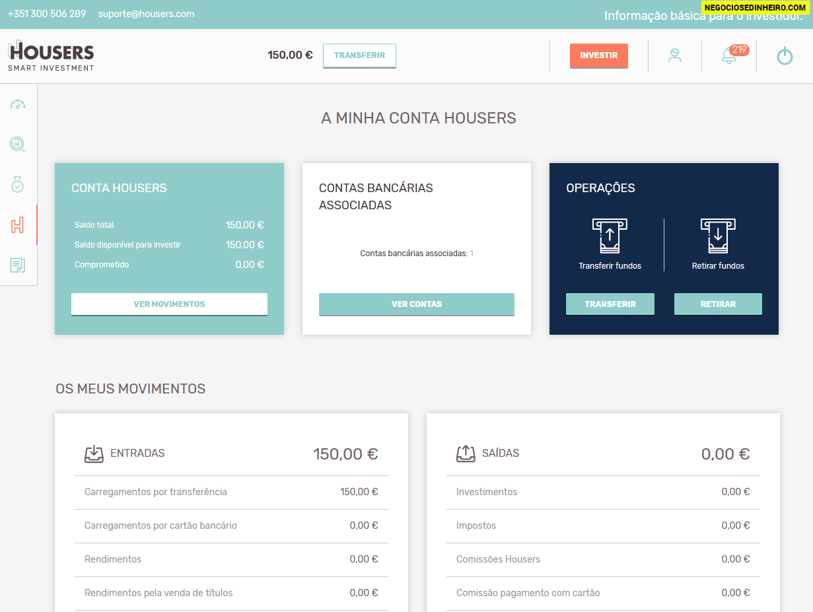Click Comissão pagamento com cartão row

click(x=603, y=593)
